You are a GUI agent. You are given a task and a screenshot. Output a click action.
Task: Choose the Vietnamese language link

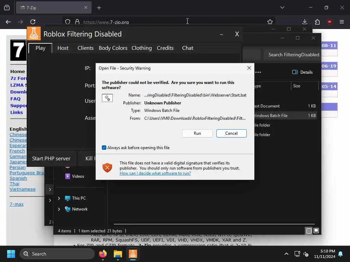[23, 189]
